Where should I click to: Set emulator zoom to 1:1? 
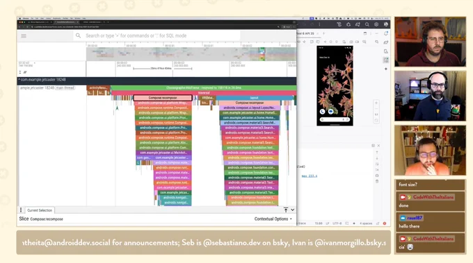click(376, 114)
